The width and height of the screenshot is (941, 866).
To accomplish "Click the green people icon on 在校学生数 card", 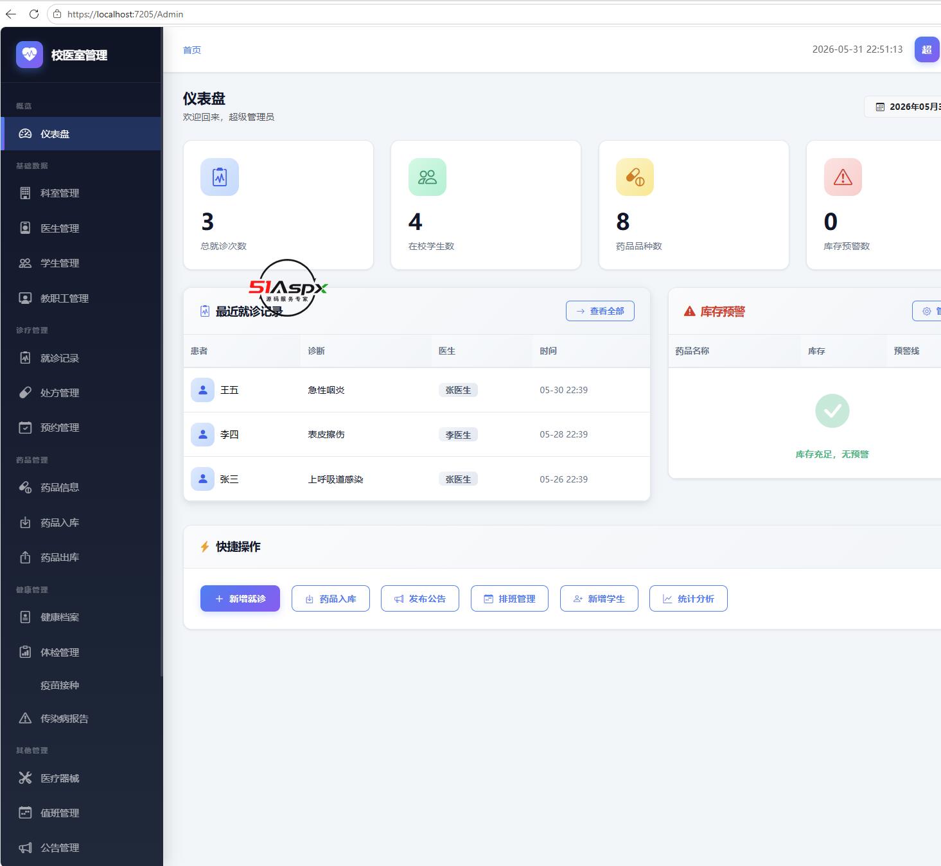I will pos(427,177).
